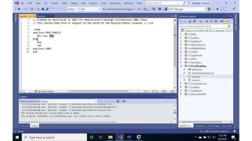Open the OST-Debugee dropdown
252x141 pixels.
(187, 9)
